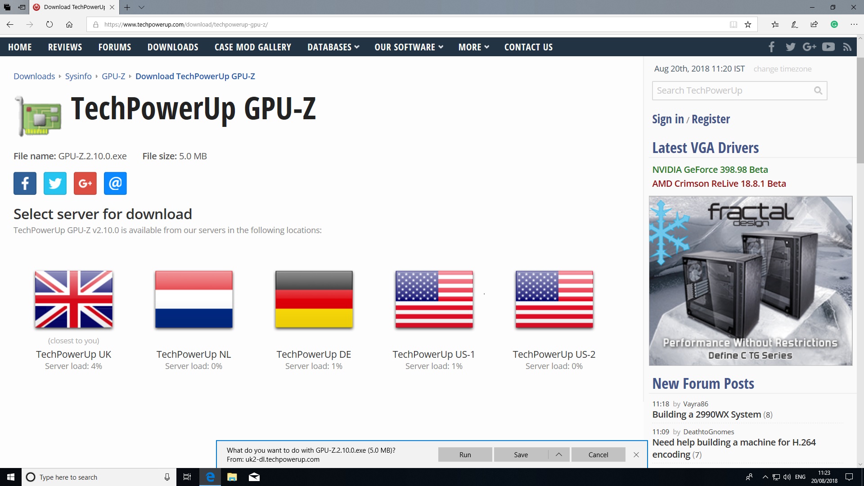The image size is (864, 486).
Task: Click in Search TechPowerUp field
Action: pyautogui.click(x=731, y=90)
